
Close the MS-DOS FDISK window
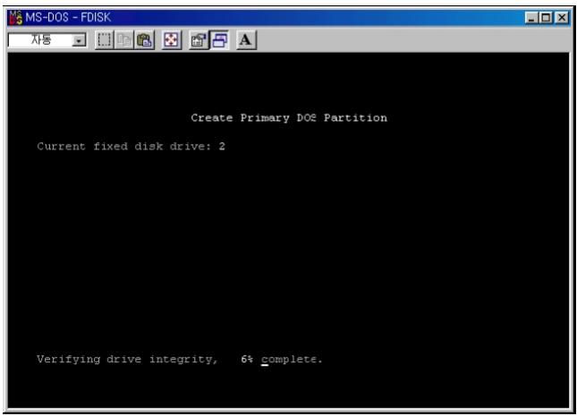pyautogui.click(x=562, y=17)
